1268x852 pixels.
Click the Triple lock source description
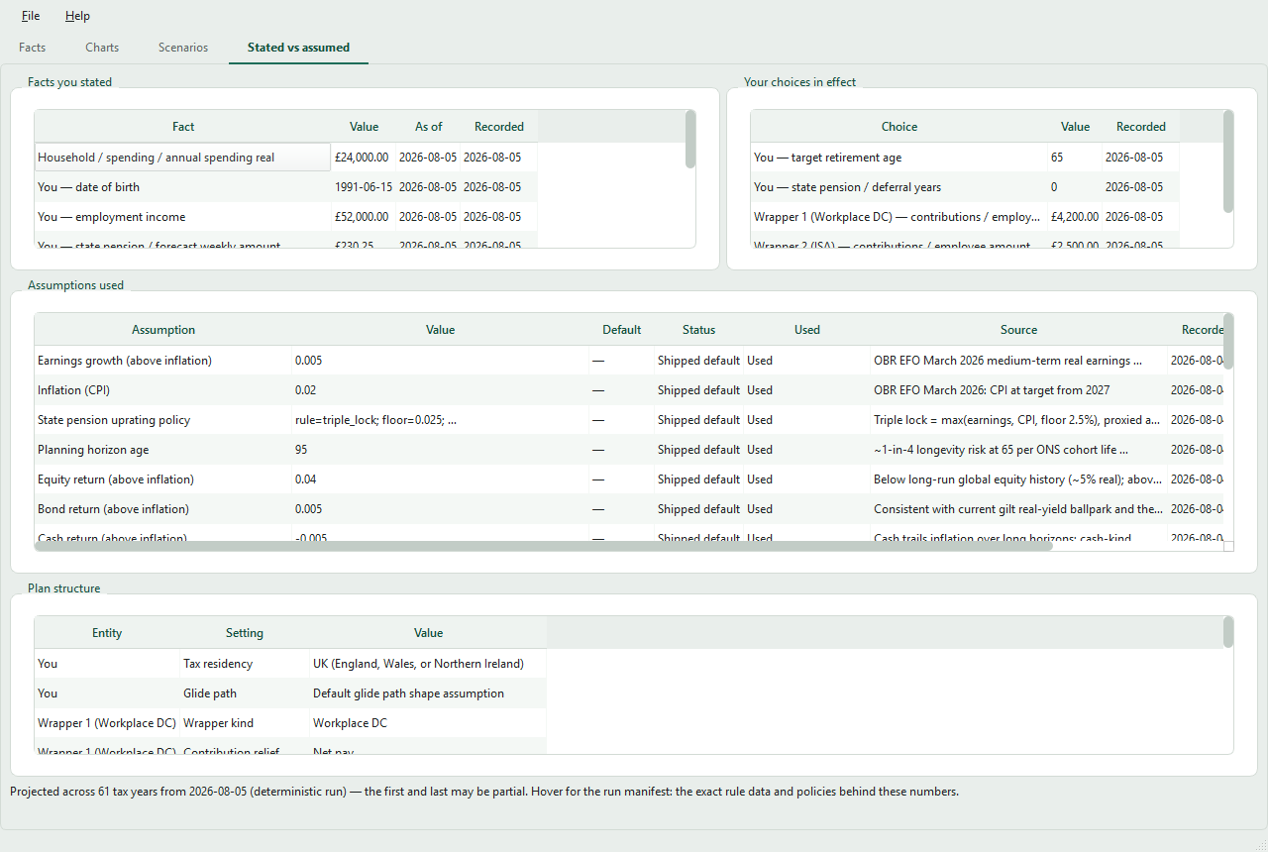click(x=1018, y=420)
